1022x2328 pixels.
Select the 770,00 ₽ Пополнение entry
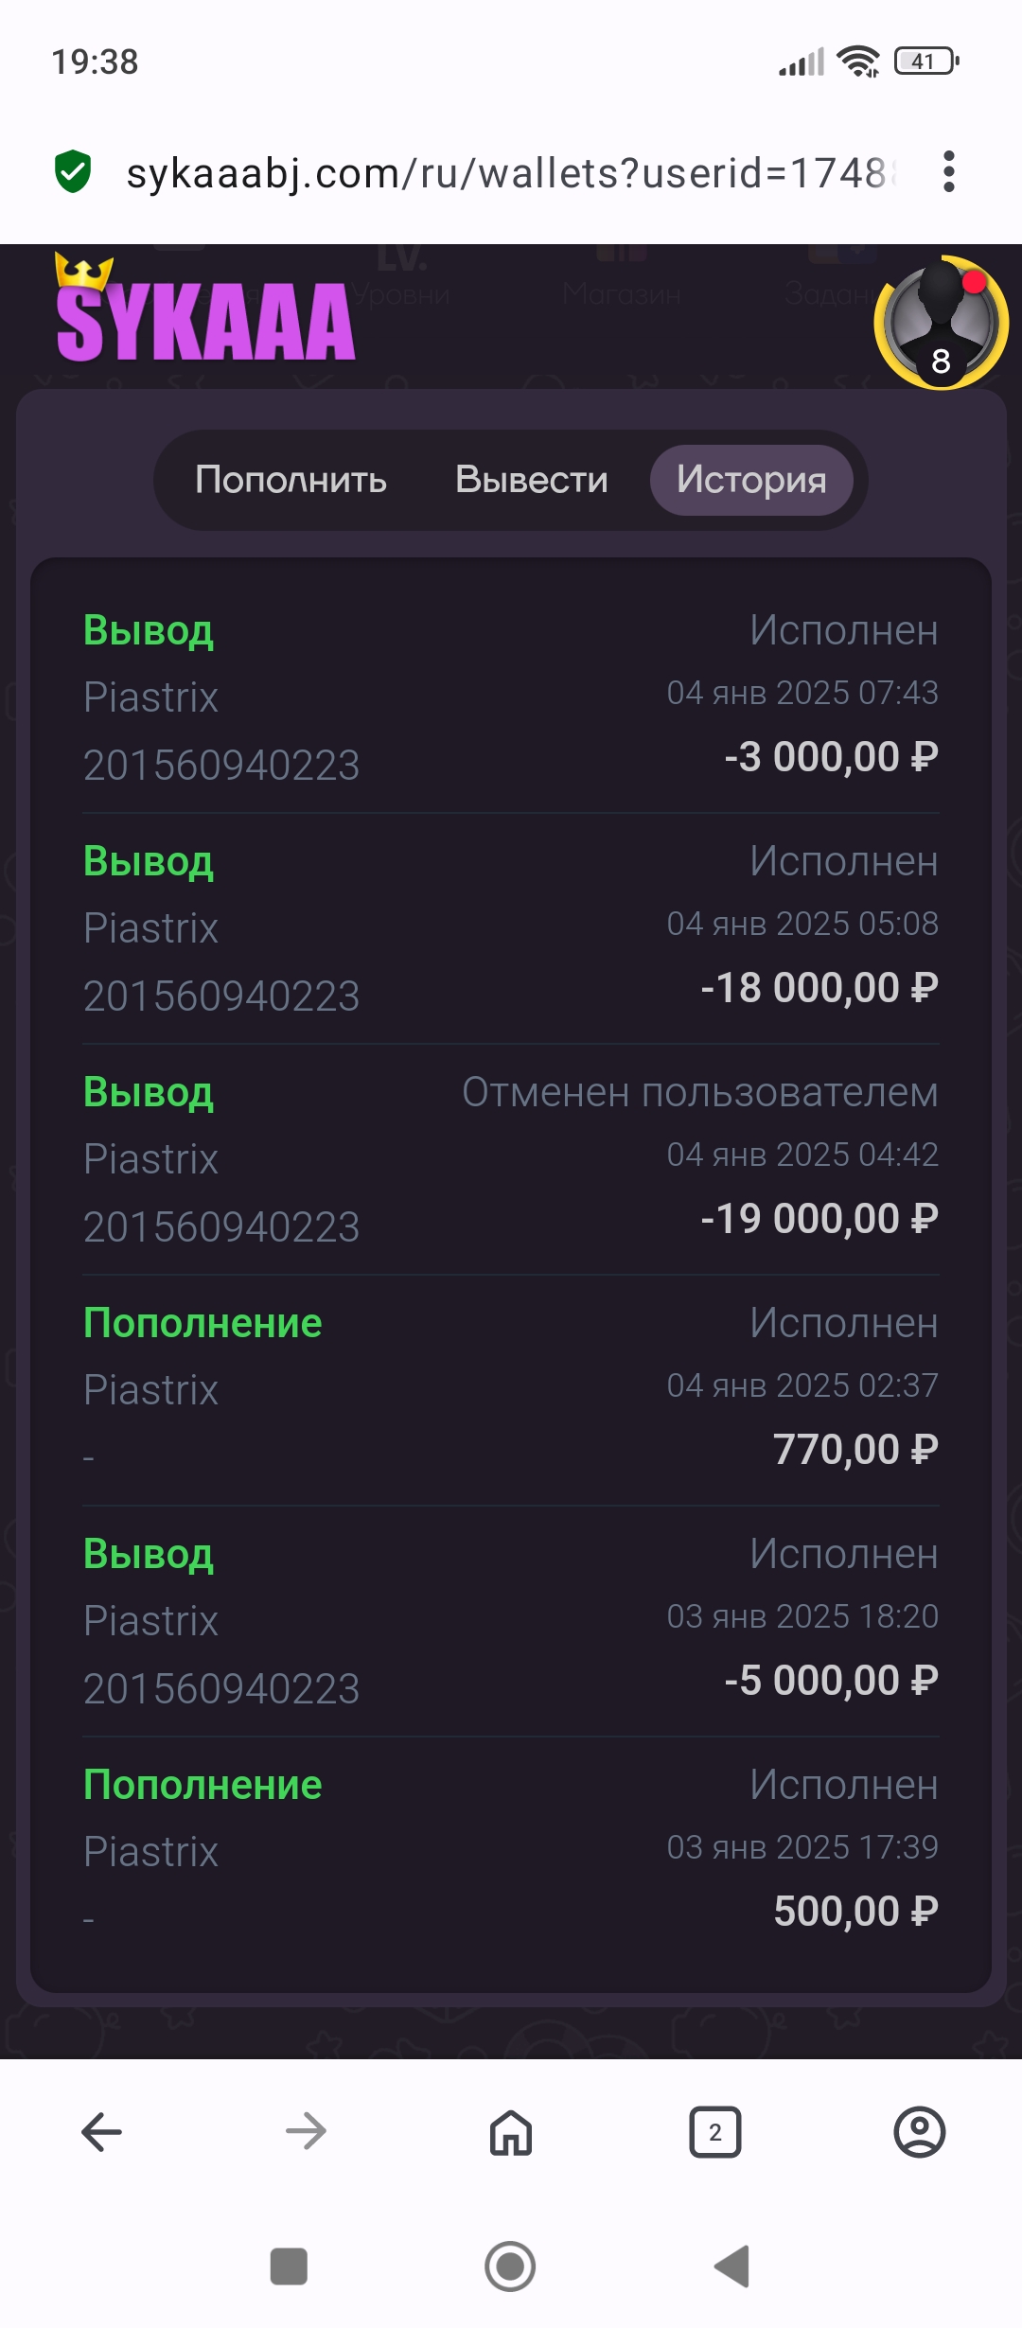pyautogui.click(x=511, y=1390)
